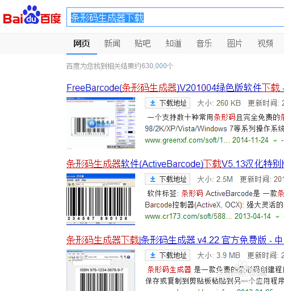Image resolution: width=284 pixels, height=291 pixels.
Task: Click the date 2014-11-24
Action: click(x=250, y=140)
